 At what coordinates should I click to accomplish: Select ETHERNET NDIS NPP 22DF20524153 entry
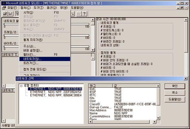pos(56,92)
